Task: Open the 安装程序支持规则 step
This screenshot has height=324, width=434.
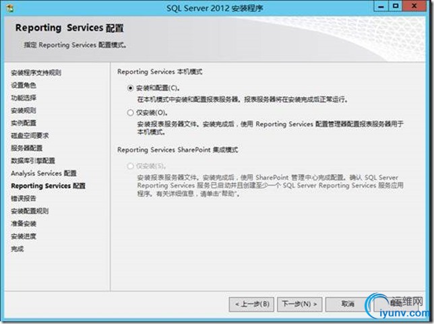Action: (x=36, y=73)
